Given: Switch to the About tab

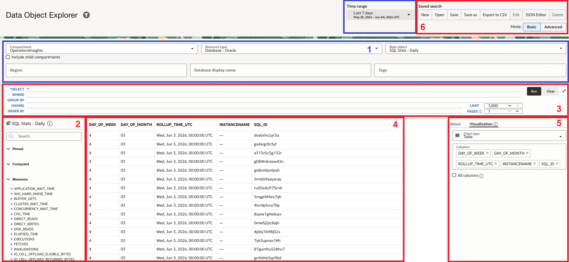Looking at the screenshot, I should [455, 124].
